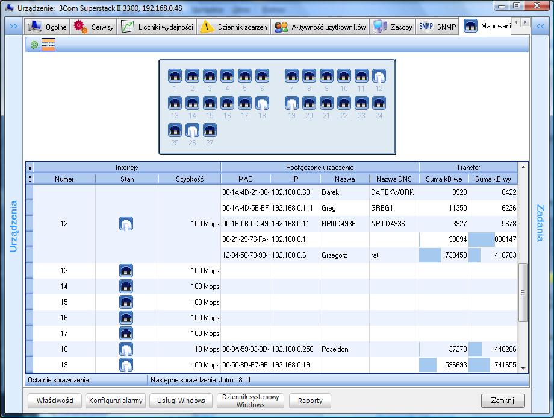
Task: Sort by the IP column header
Action: (x=295, y=179)
